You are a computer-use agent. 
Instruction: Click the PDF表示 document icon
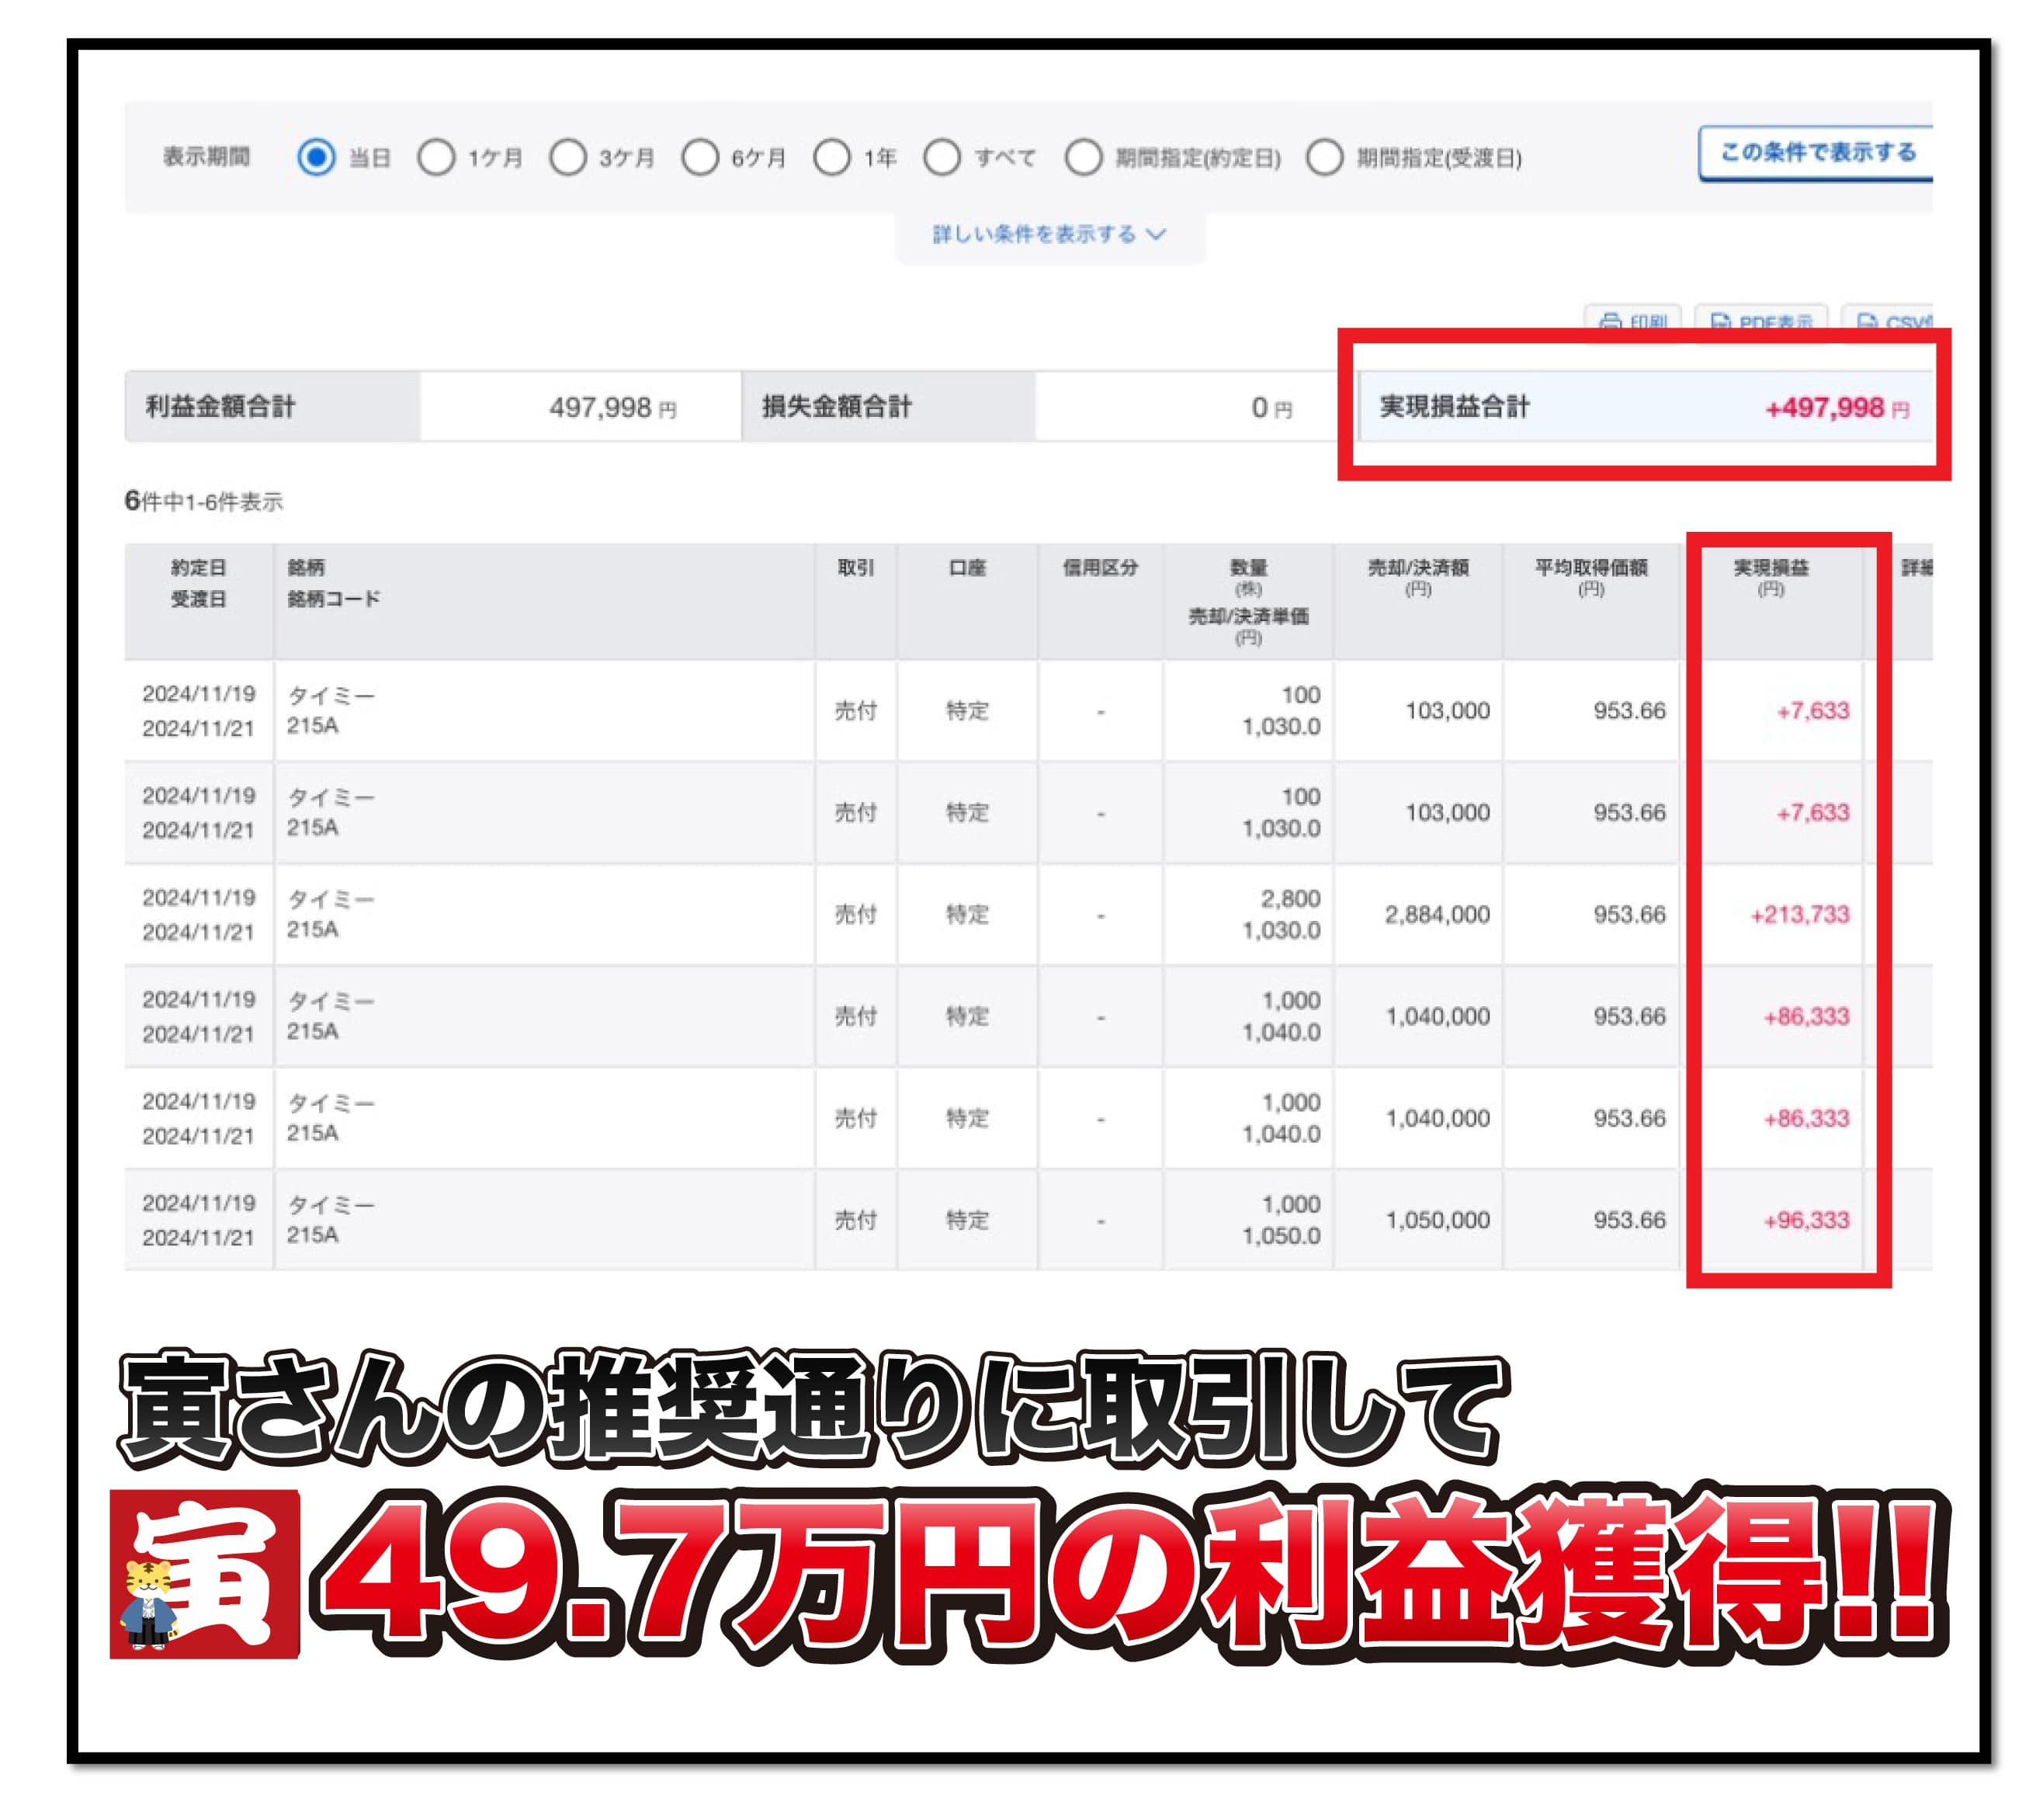click(x=1720, y=321)
